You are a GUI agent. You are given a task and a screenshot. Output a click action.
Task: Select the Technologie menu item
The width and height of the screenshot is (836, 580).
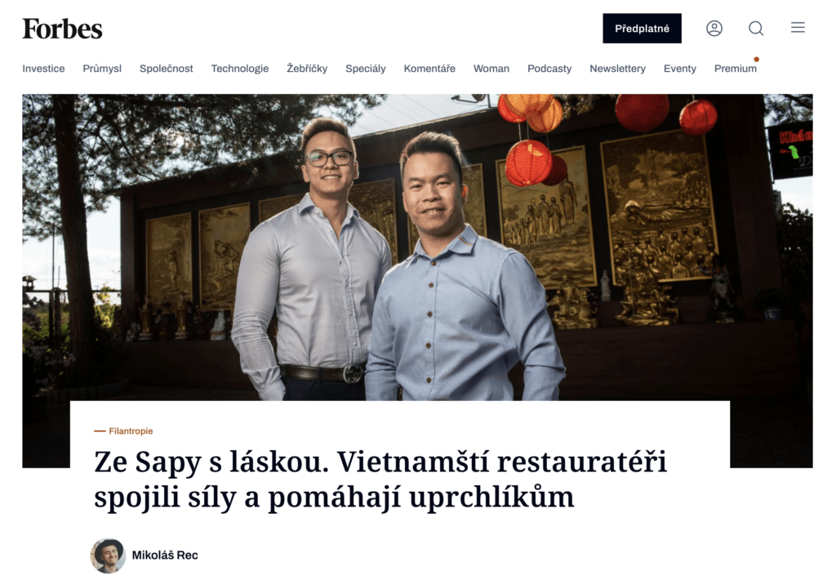coord(239,69)
